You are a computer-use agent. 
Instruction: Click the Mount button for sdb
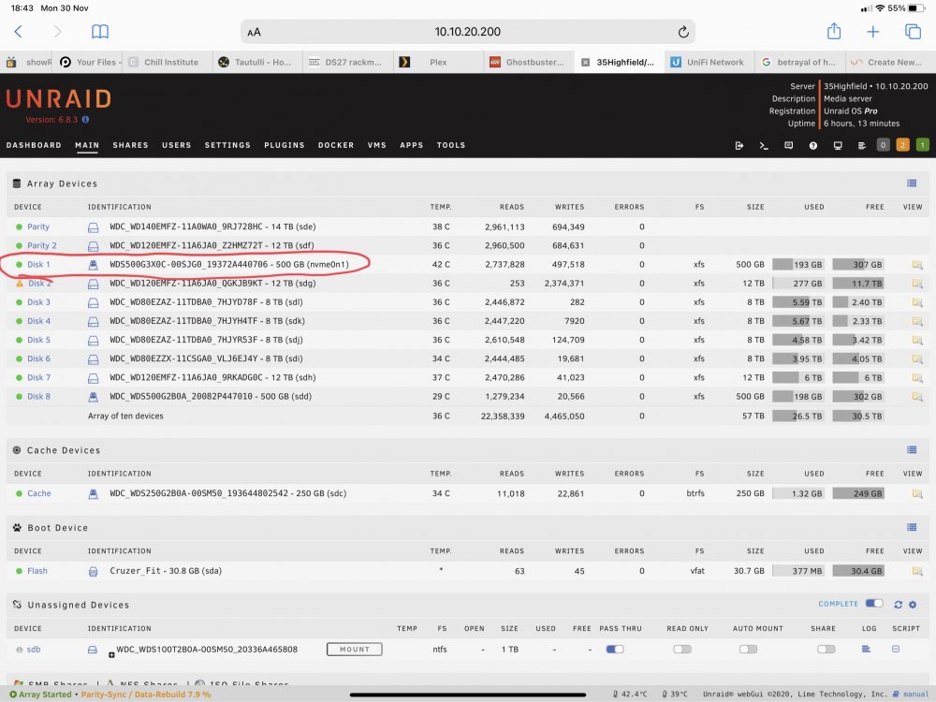click(355, 649)
